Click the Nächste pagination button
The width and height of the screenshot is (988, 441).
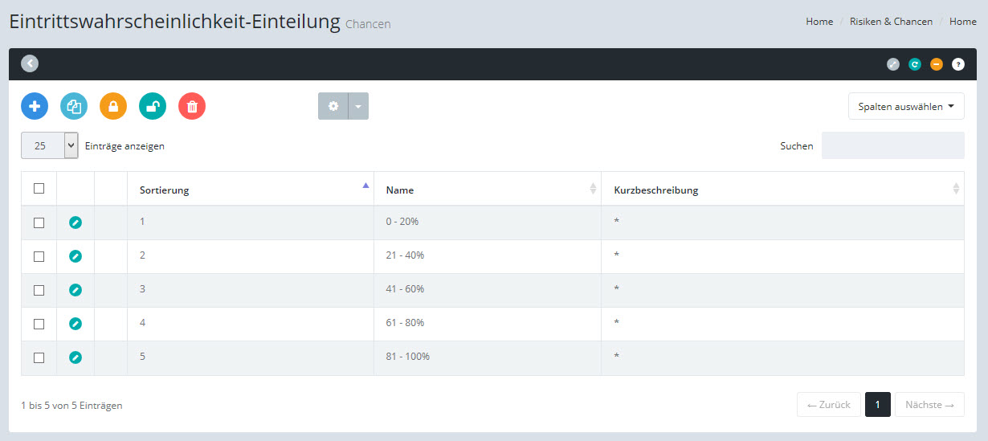pos(929,405)
